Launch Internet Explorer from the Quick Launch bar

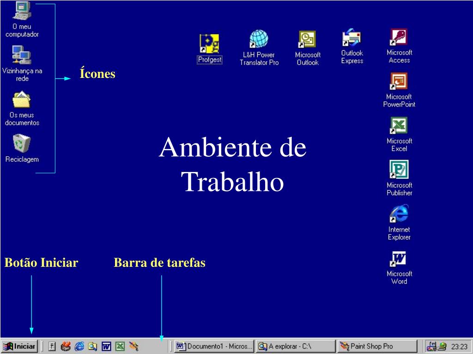click(x=79, y=347)
